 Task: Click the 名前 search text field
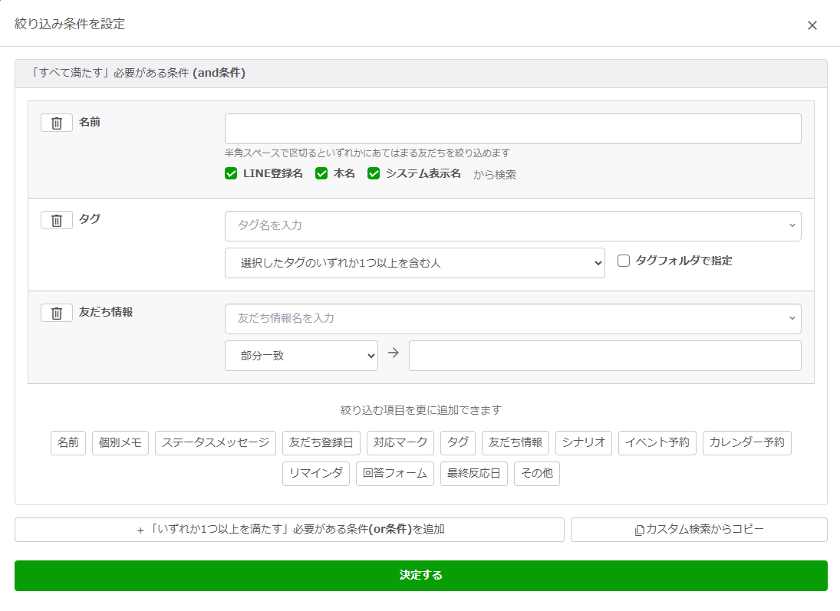512,129
